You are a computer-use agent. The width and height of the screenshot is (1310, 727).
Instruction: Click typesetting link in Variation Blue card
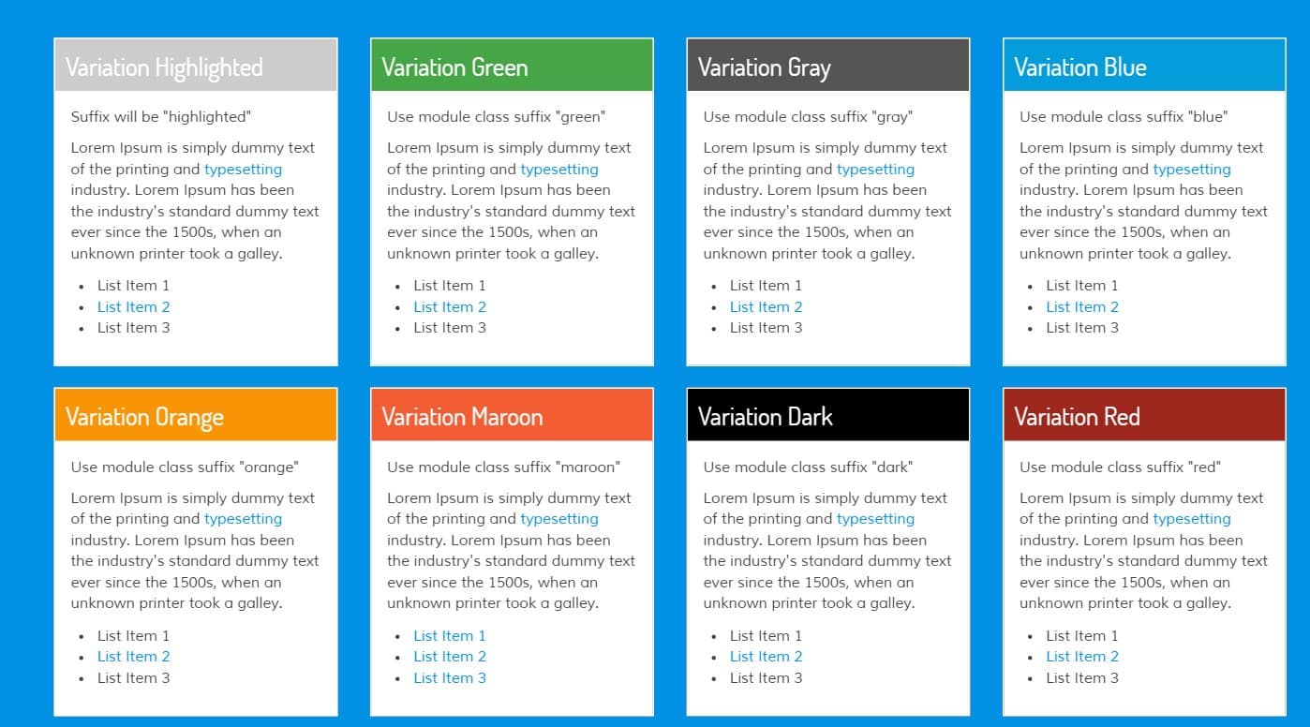[1191, 170]
